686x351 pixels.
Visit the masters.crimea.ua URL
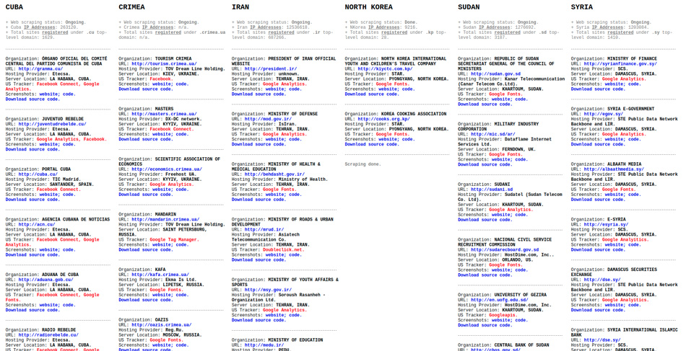click(164, 114)
